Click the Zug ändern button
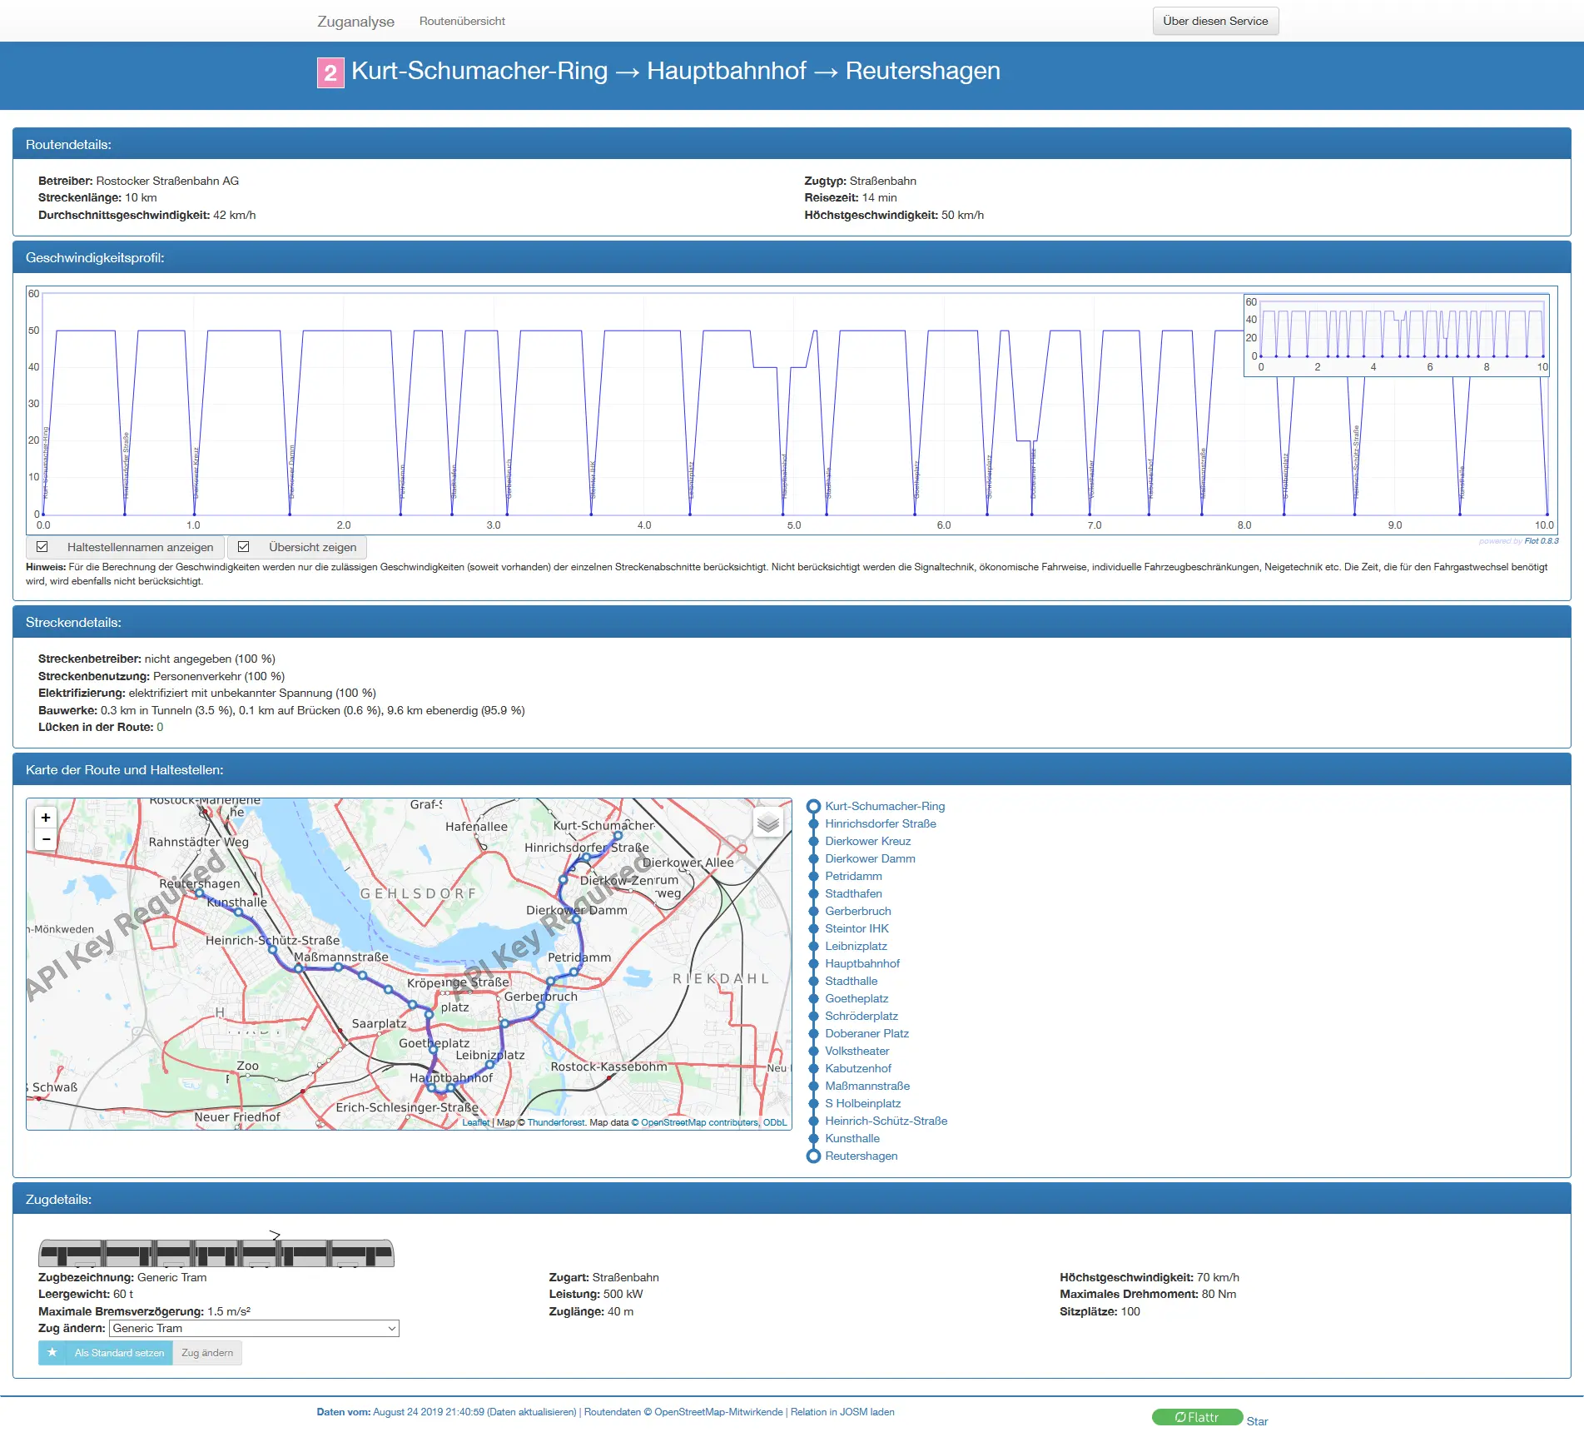Image resolution: width=1584 pixels, height=1442 pixels. coord(207,1352)
